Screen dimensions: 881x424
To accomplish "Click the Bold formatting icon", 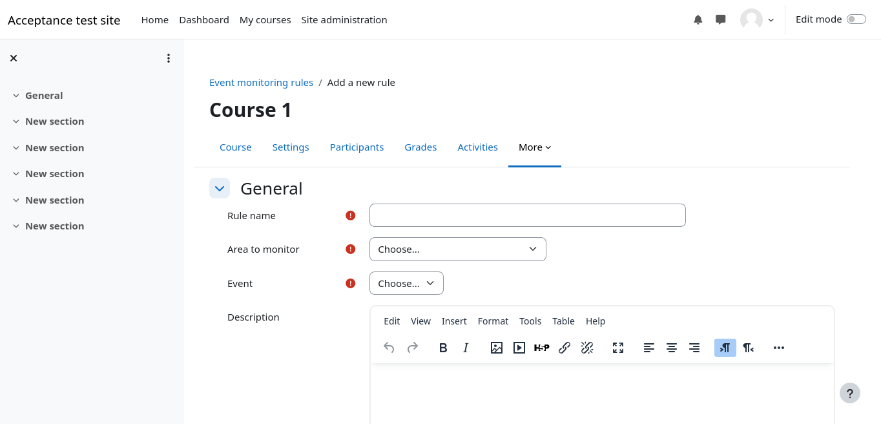I will coord(443,348).
